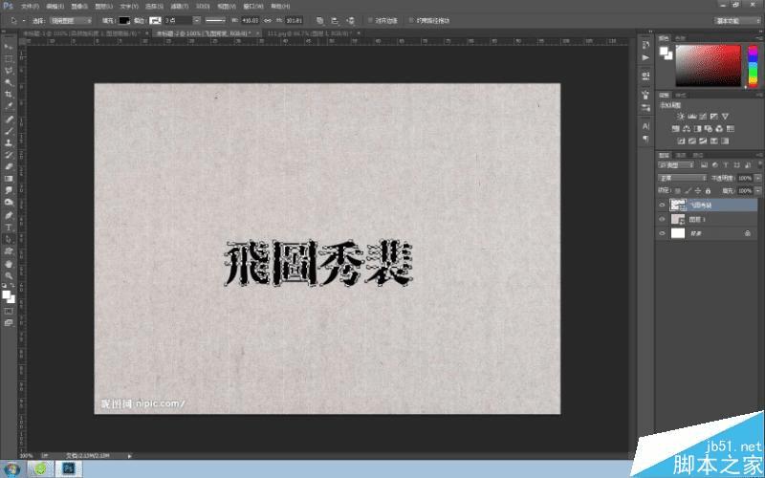
Task: Open the opacity 100% dropdown arrow
Action: [758, 178]
